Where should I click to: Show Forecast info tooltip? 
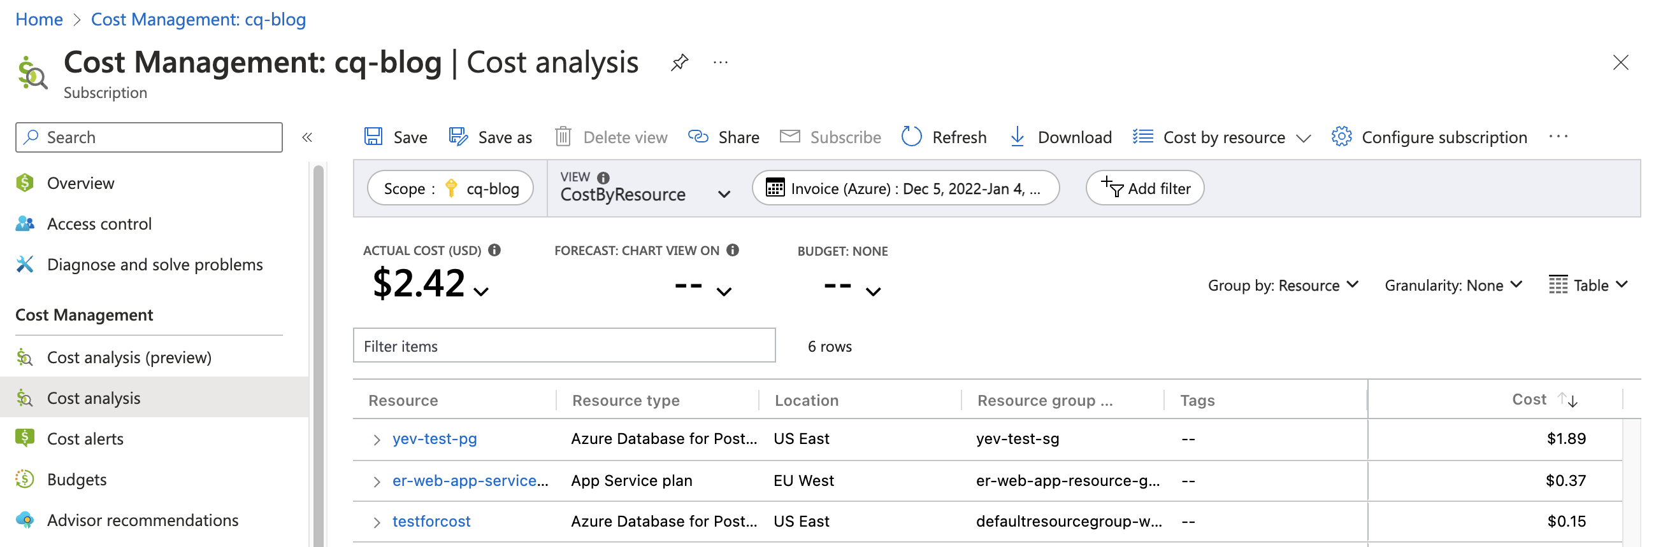click(x=732, y=250)
